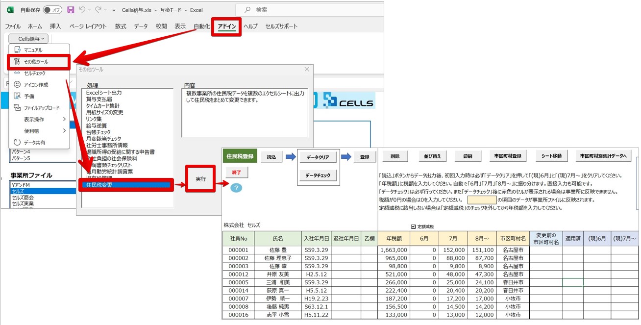
Task: Select YアンドM in 事業所ファイル list
Action: click(21, 185)
